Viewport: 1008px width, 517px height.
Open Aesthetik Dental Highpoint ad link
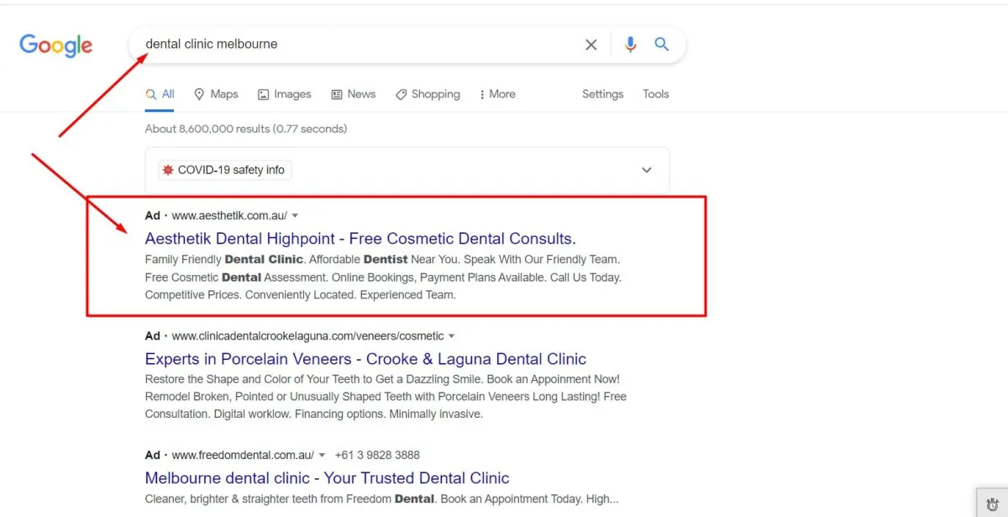click(x=360, y=239)
